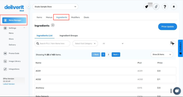The width and height of the screenshot is (183, 97).
Task: Collapse the Settings section chevron
Action: [x=24, y=28]
